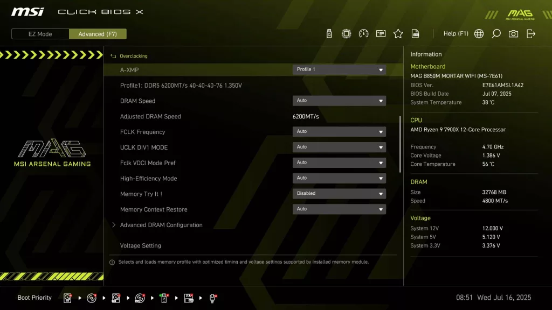Screen dimensions: 552x310
Task: Select the floppy disk boot icon
Action: click(x=189, y=298)
